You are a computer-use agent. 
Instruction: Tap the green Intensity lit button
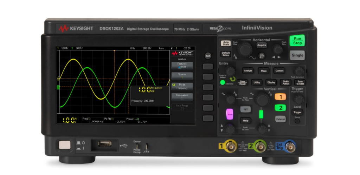pyautogui.click(x=223, y=82)
